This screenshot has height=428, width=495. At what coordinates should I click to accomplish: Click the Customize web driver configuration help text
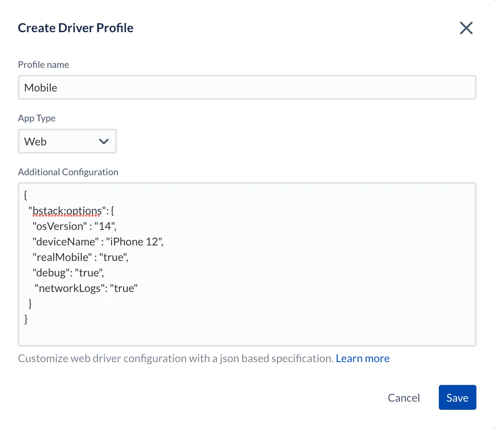175,359
